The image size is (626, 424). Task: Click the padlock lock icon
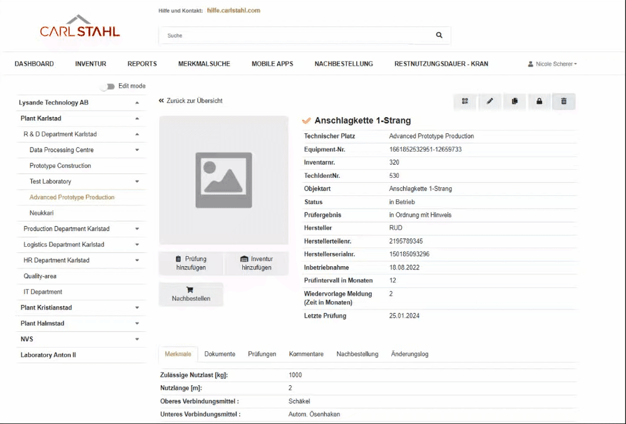[x=539, y=101]
